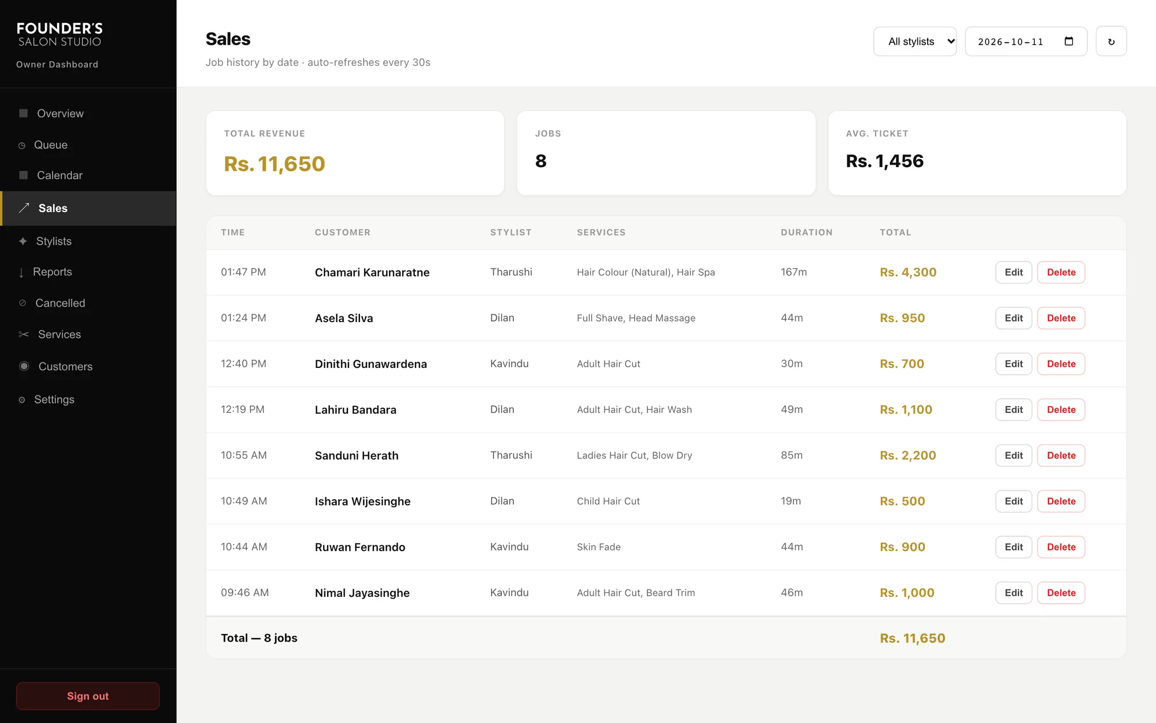Screen dimensions: 1156x723
Task: Click the Services scissors icon
Action: [x=24, y=334]
